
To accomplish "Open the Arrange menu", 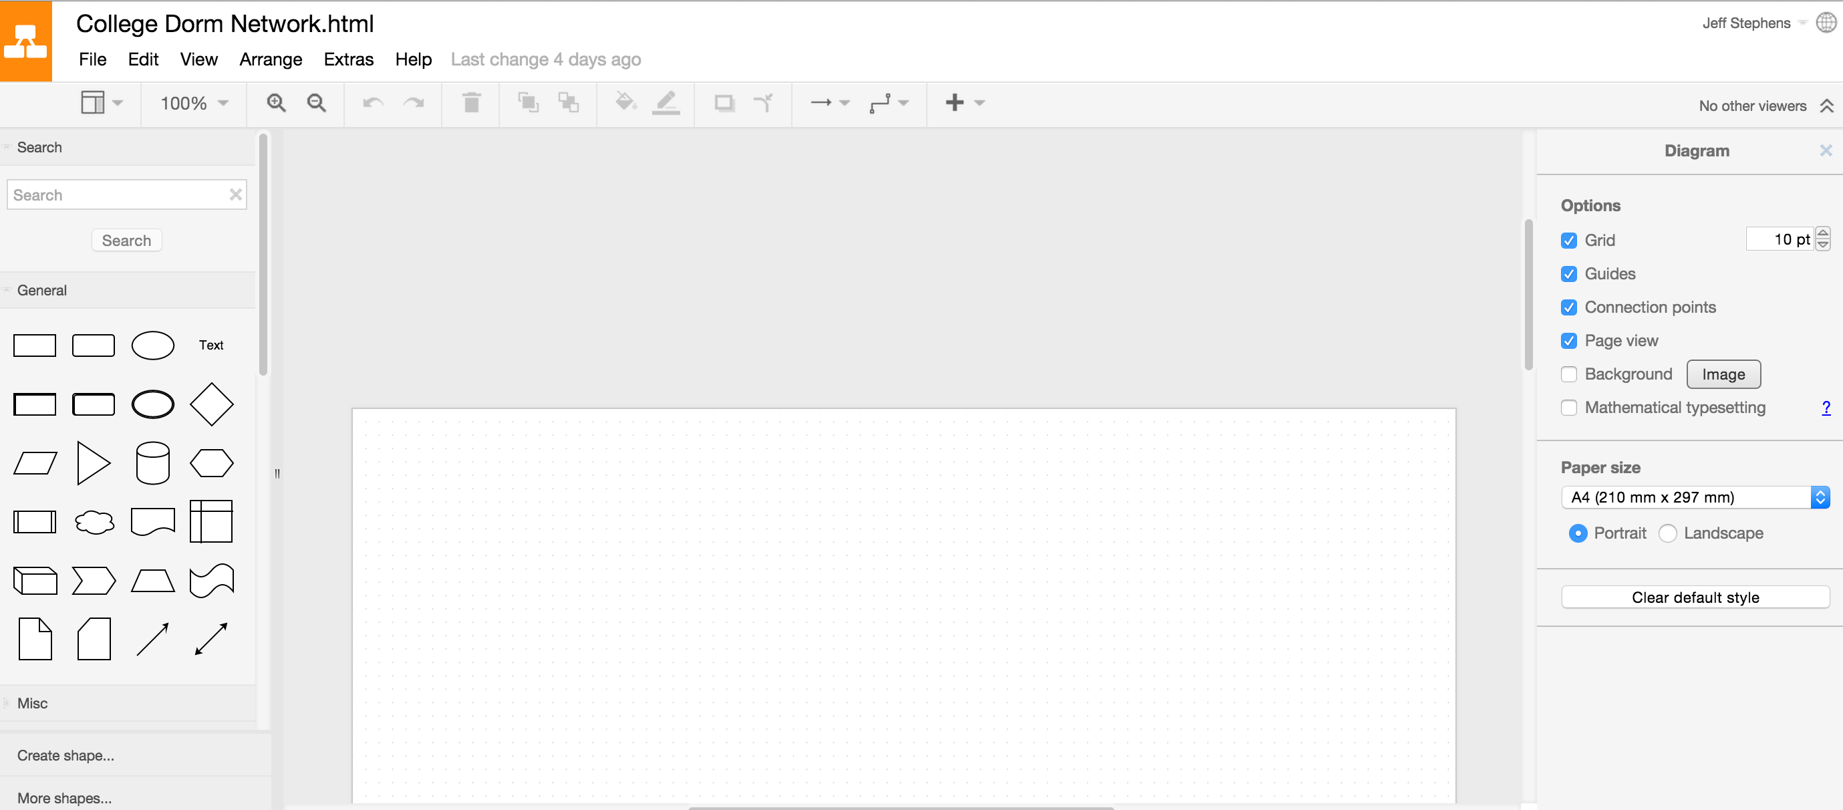I will [271, 59].
